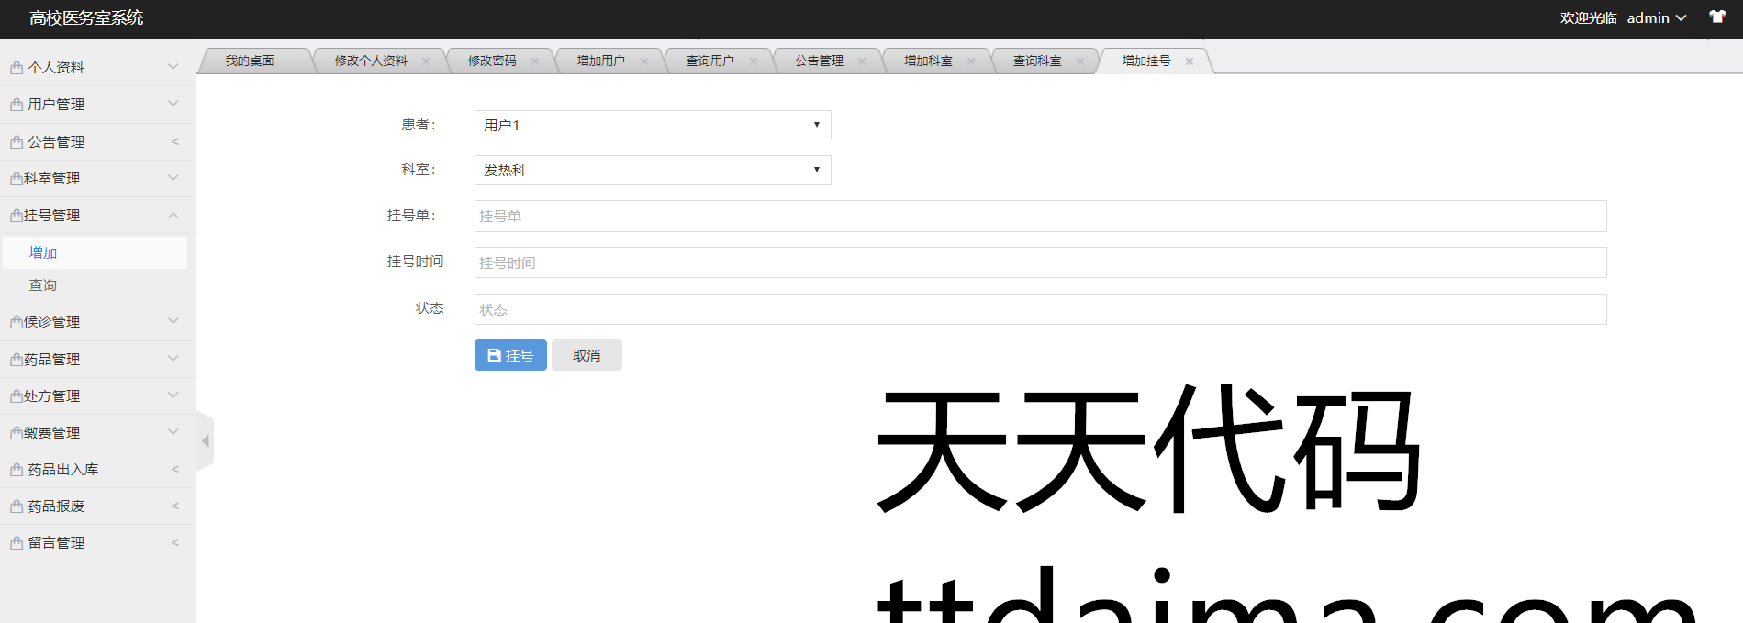Submit the form with 挂号 button
The image size is (1743, 623).
[510, 355]
